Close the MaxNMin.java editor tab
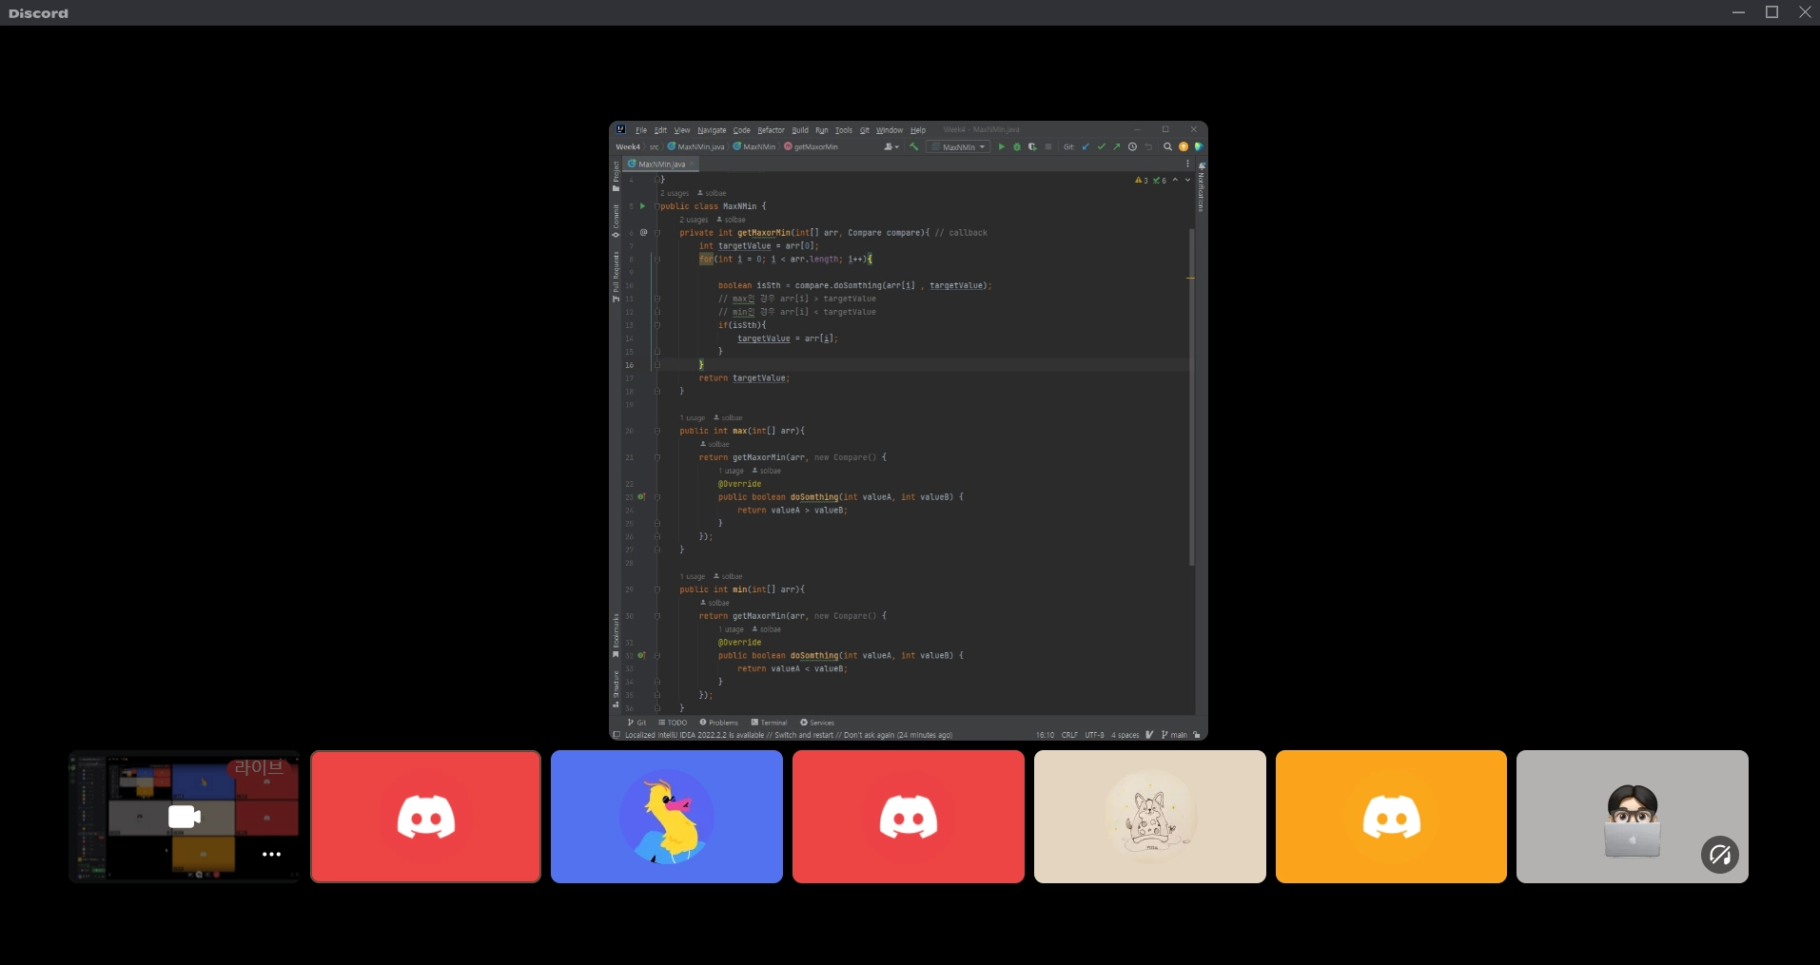Screen dimensions: 1820x965 pyautogui.click(x=693, y=164)
